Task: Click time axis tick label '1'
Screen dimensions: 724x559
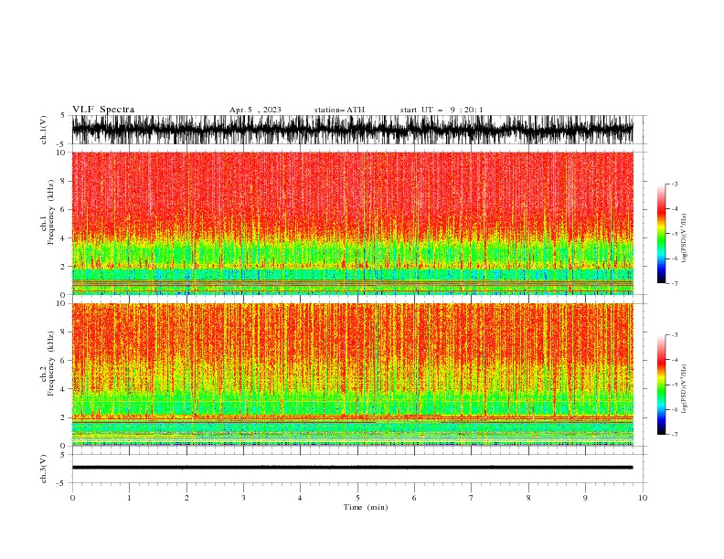Action: pos(129,498)
